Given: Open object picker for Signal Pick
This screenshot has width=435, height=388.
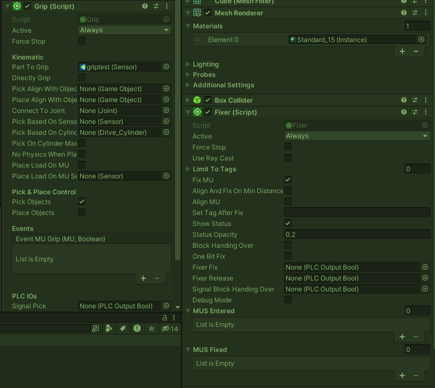Looking at the screenshot, I should (166, 306).
